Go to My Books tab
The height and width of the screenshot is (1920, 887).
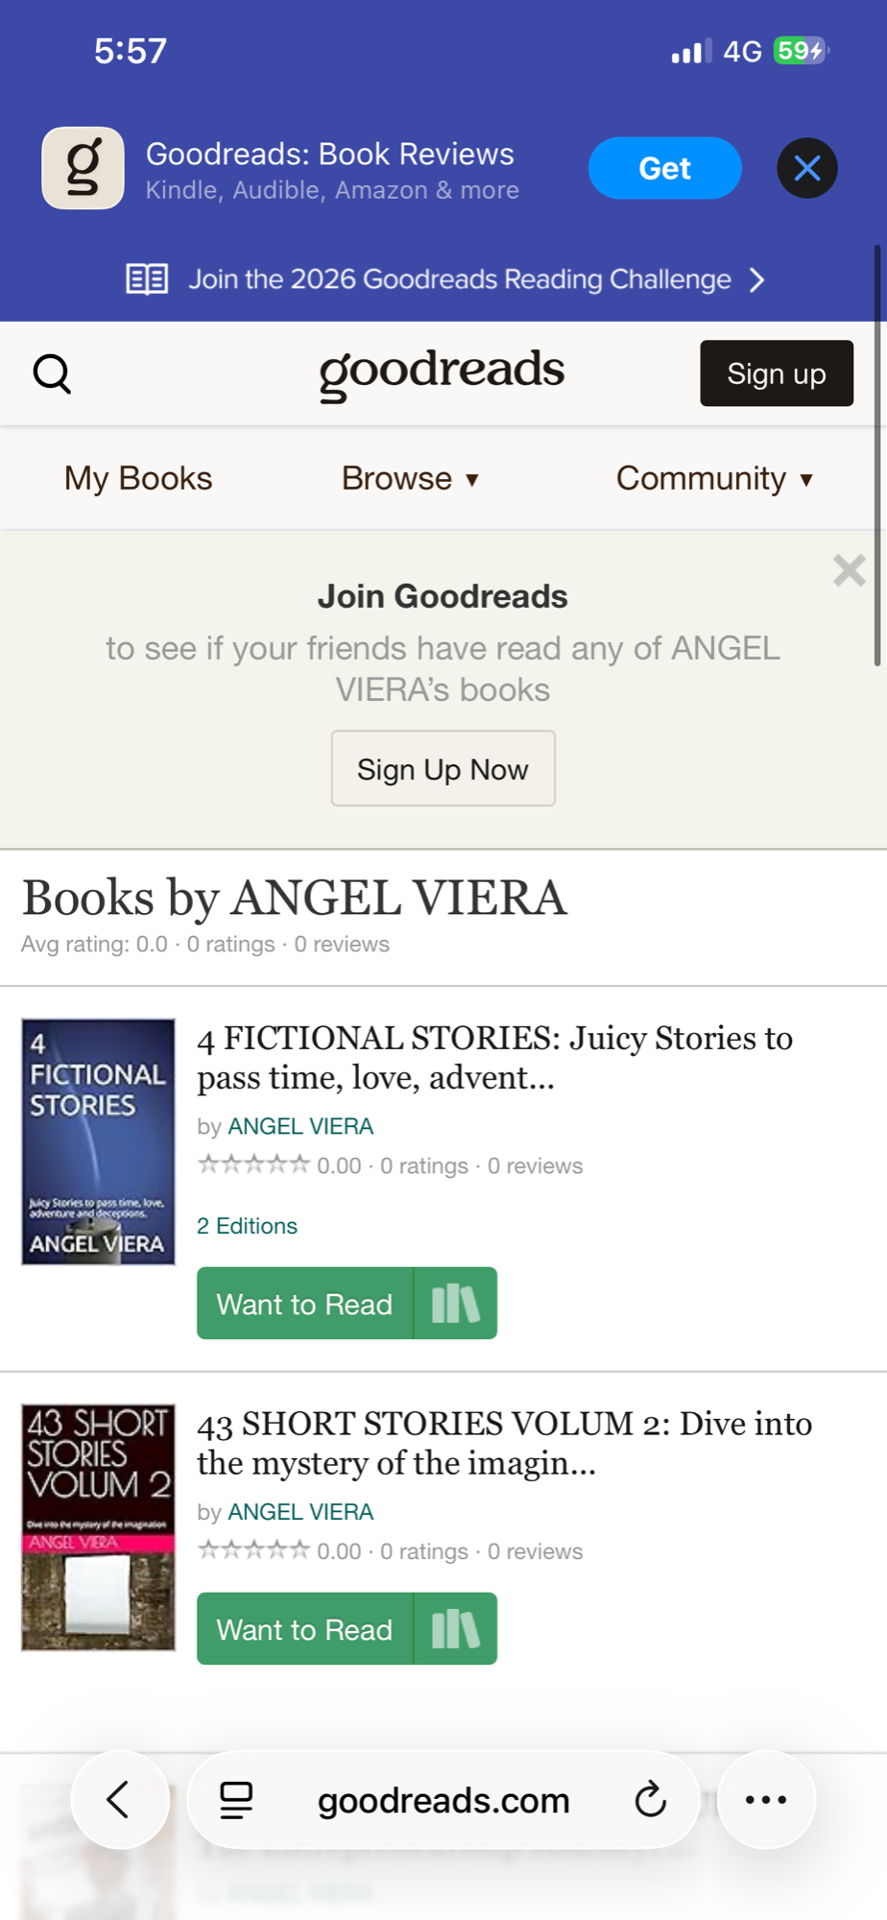[138, 478]
